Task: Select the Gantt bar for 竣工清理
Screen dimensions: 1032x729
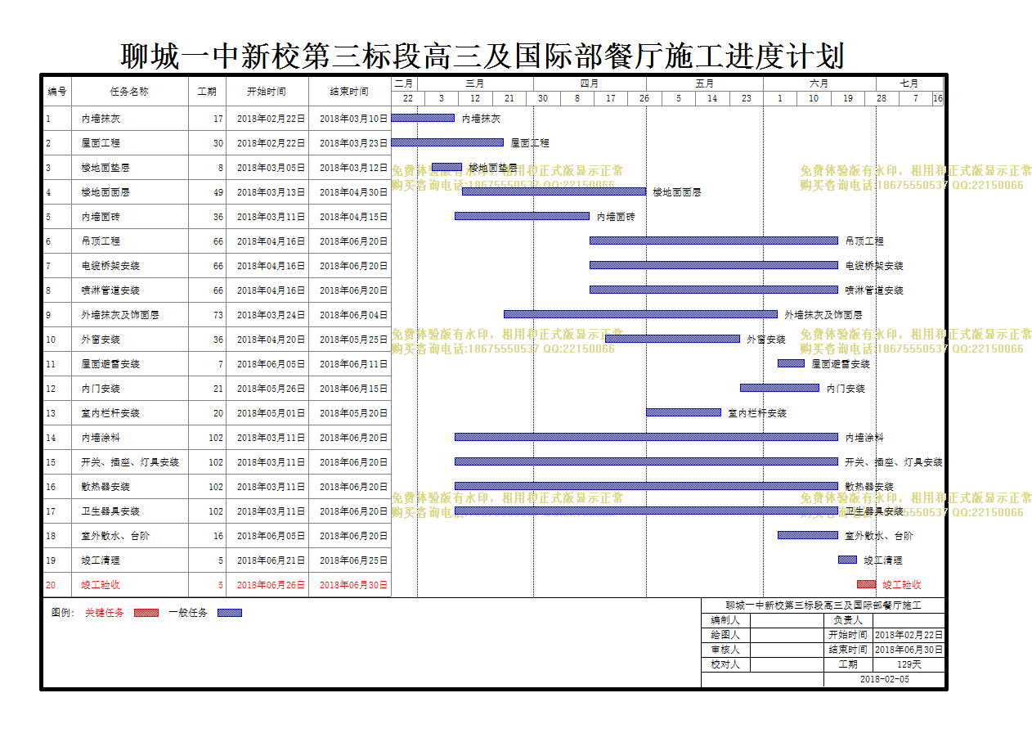Action: pyautogui.click(x=847, y=560)
